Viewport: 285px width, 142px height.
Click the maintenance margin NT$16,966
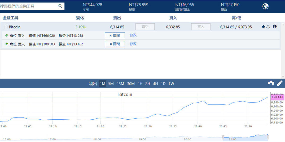tap(185, 5)
